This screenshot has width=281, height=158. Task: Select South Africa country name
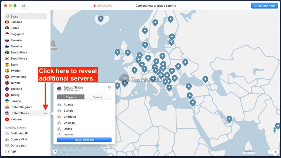[x=19, y=52]
